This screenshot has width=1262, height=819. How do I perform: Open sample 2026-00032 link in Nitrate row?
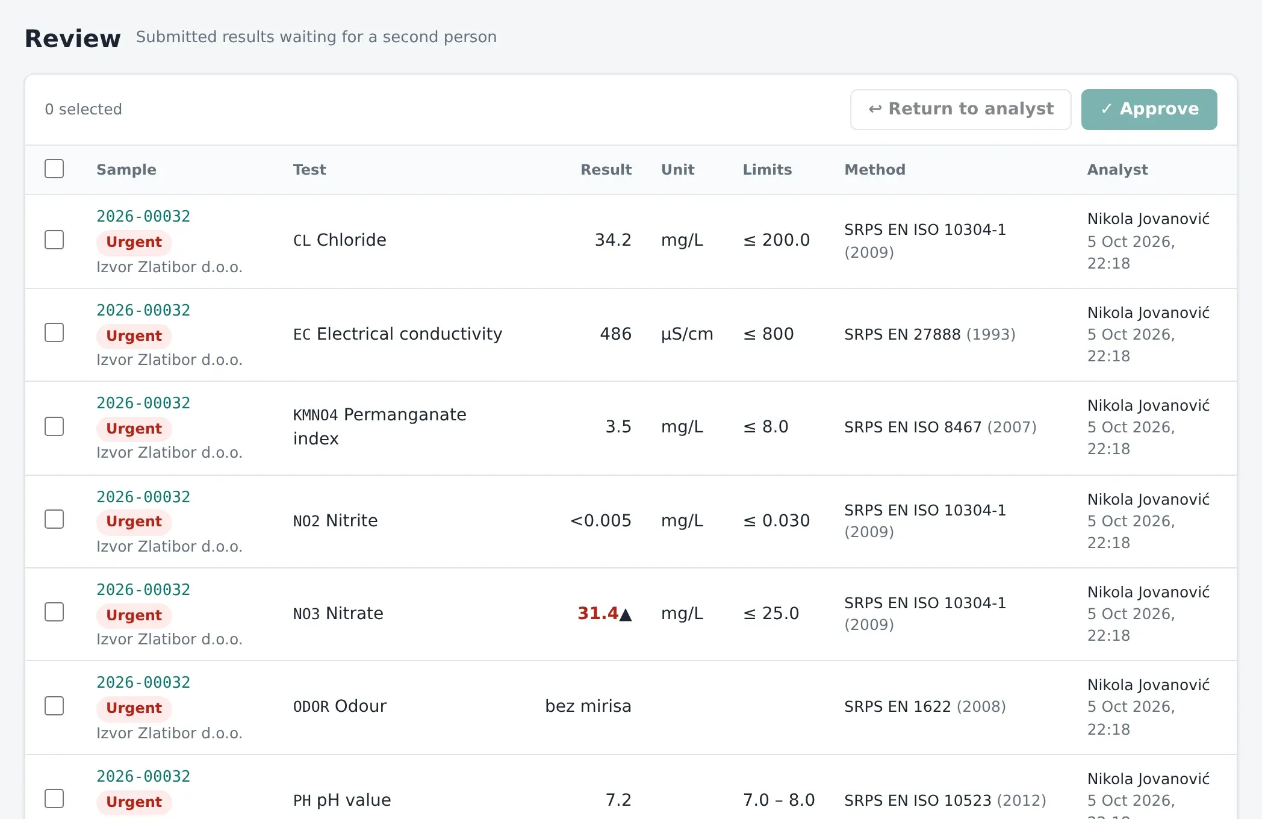(x=143, y=590)
